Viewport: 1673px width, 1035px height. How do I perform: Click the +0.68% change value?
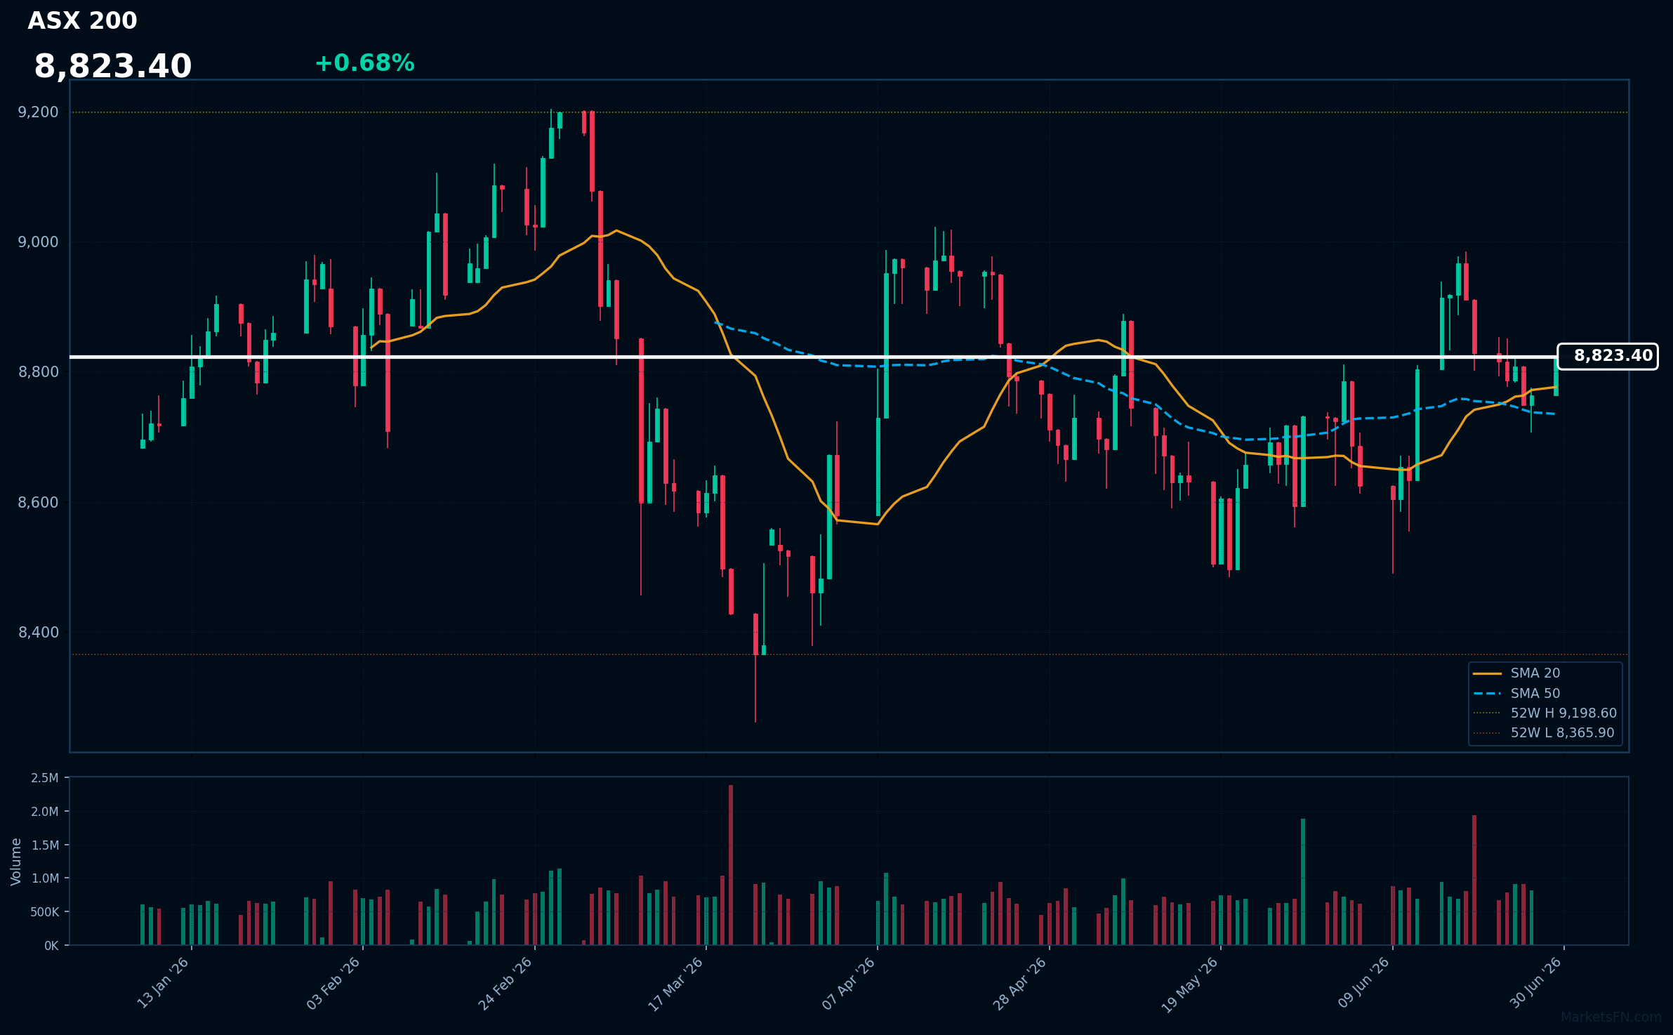364,63
